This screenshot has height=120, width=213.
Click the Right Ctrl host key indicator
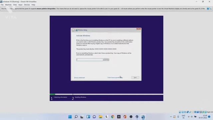tap(210, 112)
